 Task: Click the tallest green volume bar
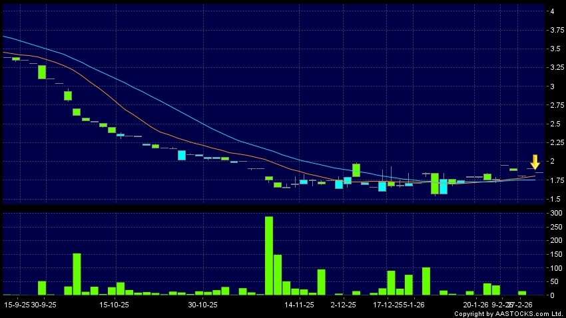coord(269,255)
